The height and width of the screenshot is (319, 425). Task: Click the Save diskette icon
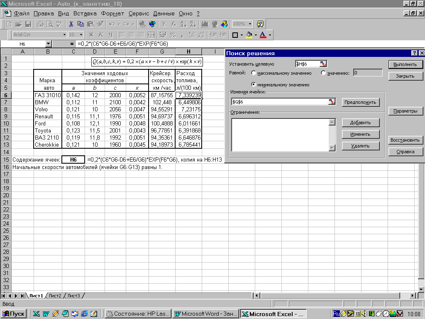point(28,24)
